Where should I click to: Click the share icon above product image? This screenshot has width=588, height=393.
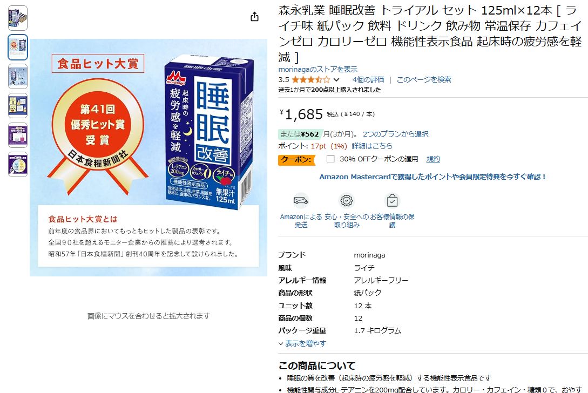coord(255,17)
